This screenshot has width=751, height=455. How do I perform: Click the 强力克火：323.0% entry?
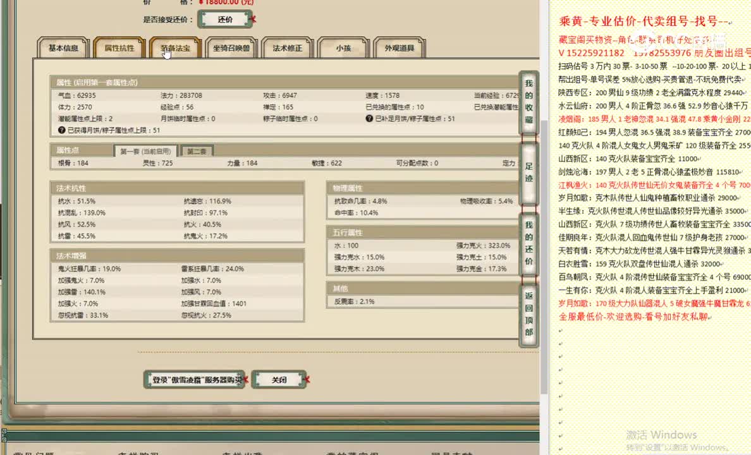[x=483, y=246]
